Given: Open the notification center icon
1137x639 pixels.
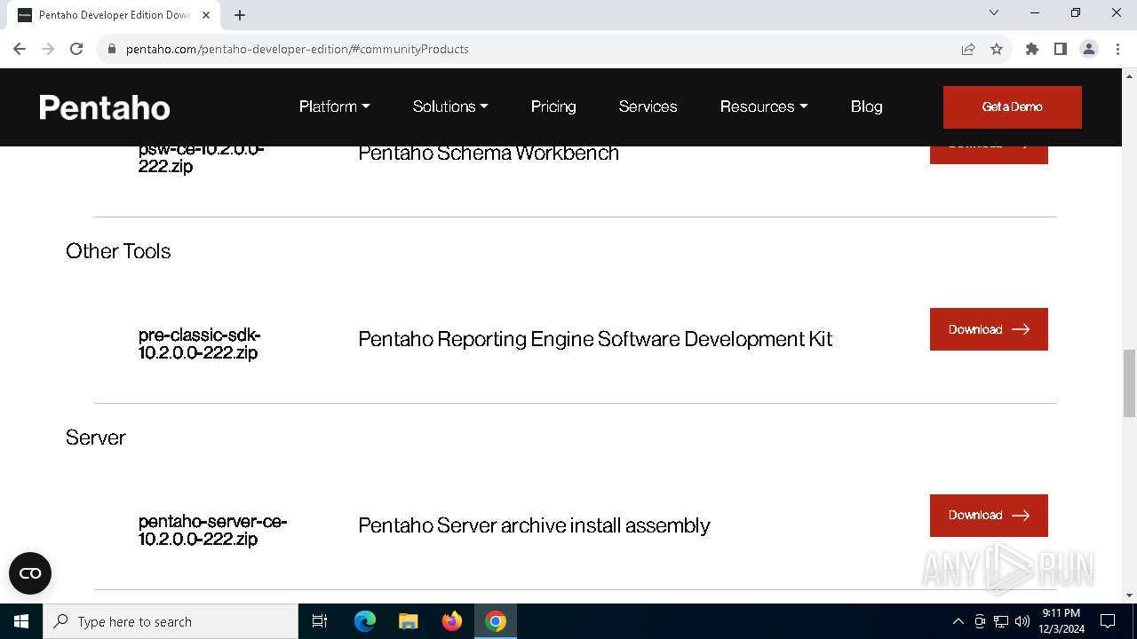Looking at the screenshot, I should 1108,621.
